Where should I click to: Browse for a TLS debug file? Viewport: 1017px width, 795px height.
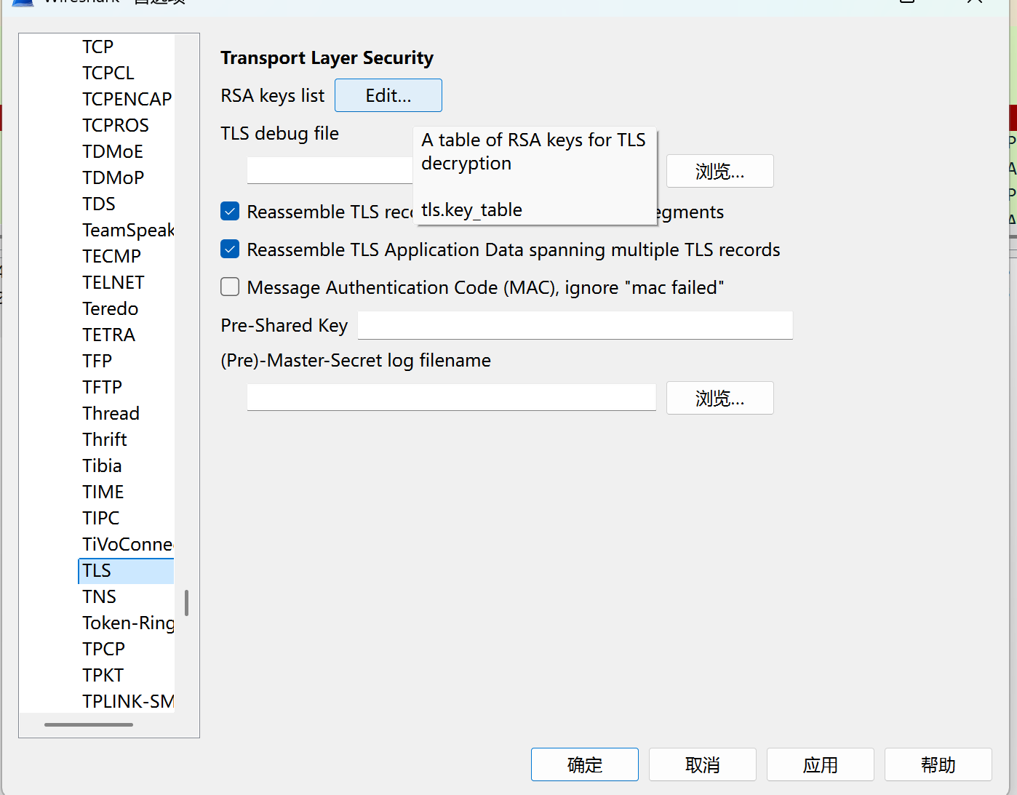[x=719, y=171]
